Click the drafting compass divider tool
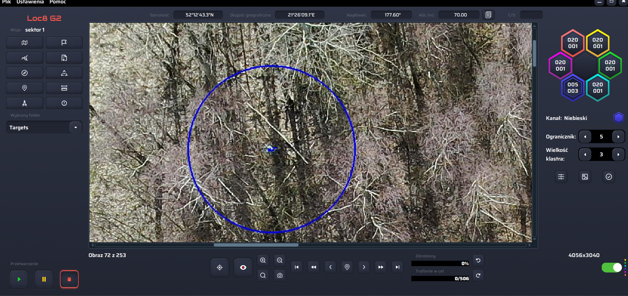The width and height of the screenshot is (628, 296). 25,103
